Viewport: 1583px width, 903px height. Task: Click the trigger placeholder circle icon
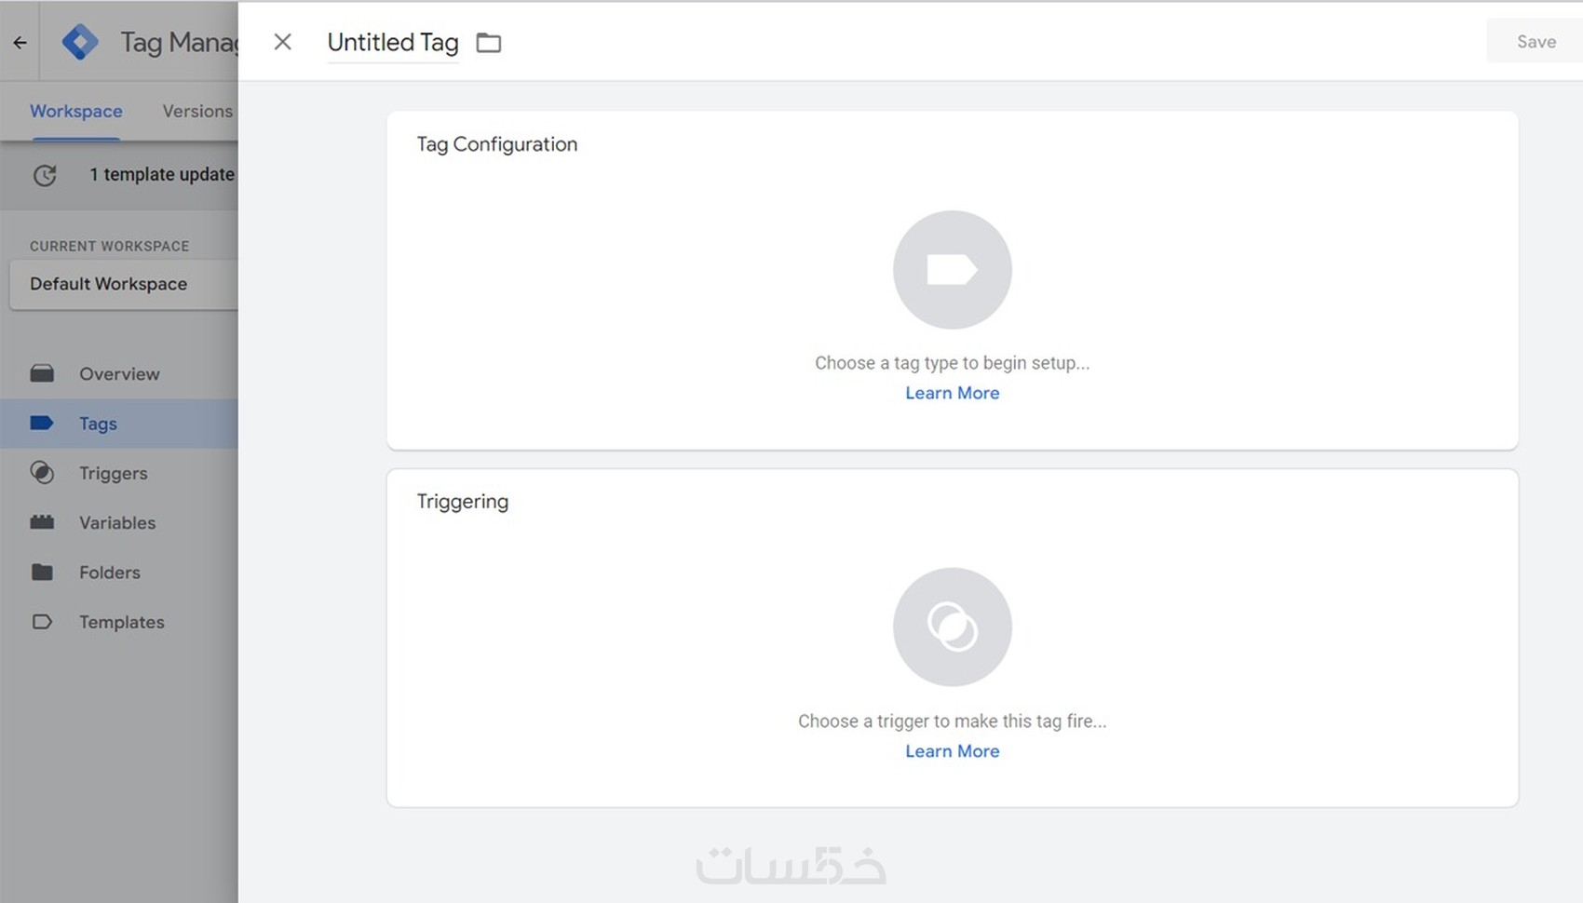(952, 627)
